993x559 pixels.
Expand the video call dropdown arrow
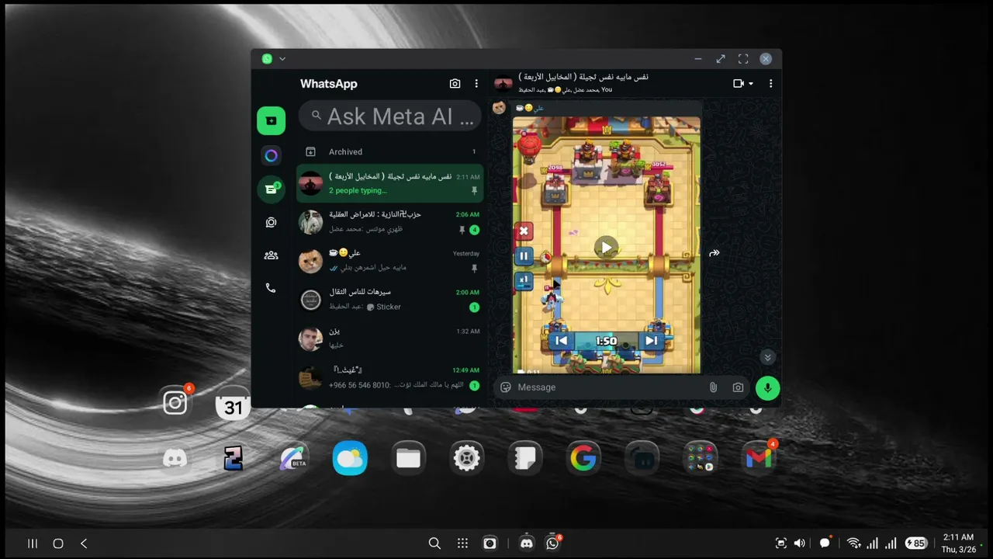click(750, 84)
